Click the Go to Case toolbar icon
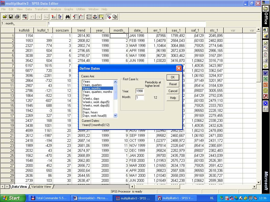The height and width of the screenshot is (202, 270). [54, 17]
